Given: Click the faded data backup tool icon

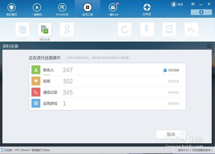Looking at the screenshot, I should (x=22, y=30).
